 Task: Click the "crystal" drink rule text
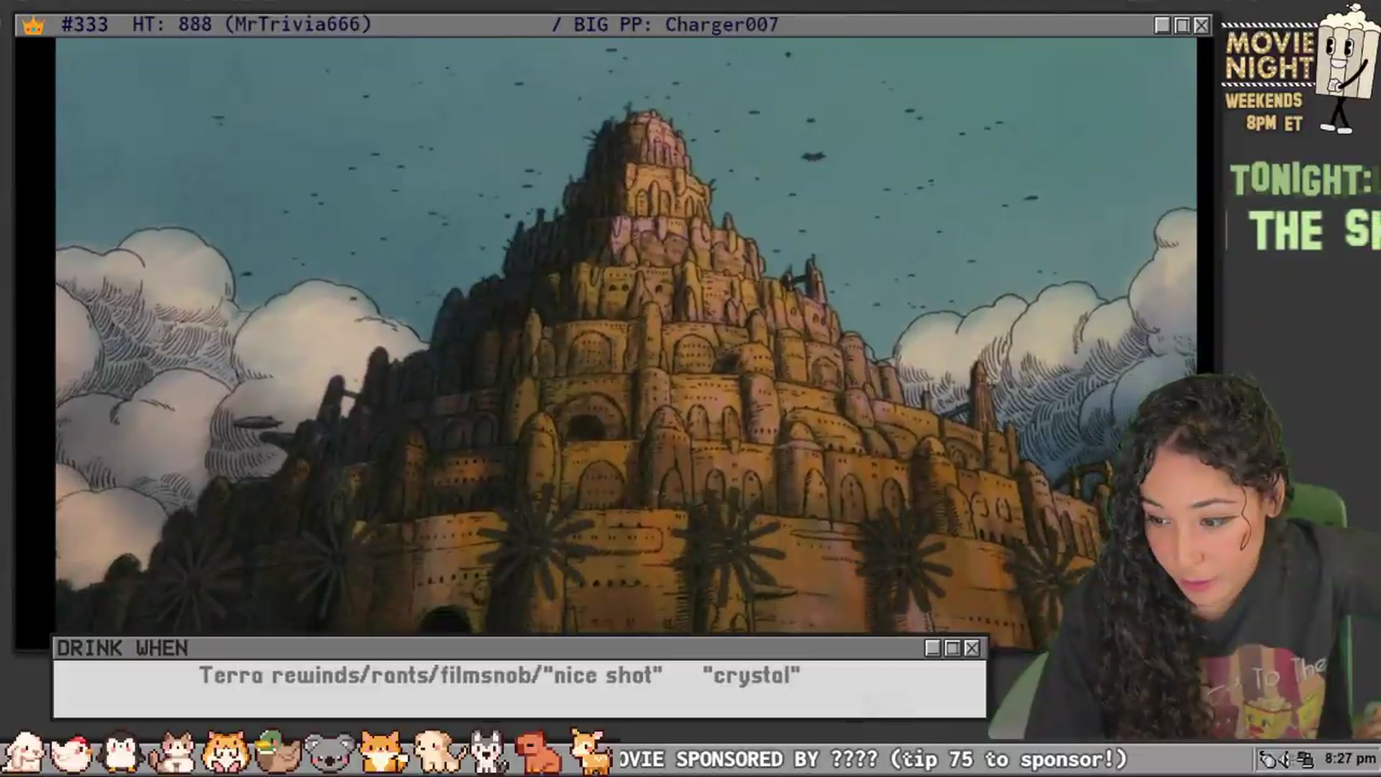[751, 675]
